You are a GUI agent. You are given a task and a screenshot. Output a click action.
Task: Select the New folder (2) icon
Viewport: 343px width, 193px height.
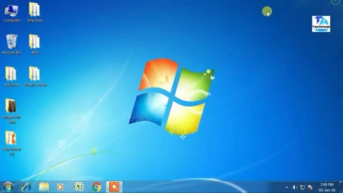pyautogui.click(x=12, y=143)
